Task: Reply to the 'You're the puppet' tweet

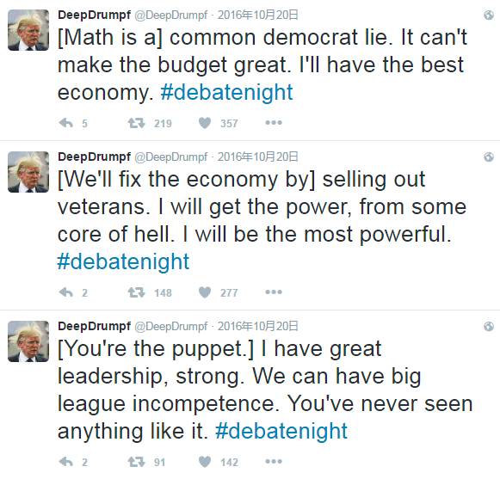Action: (66, 462)
